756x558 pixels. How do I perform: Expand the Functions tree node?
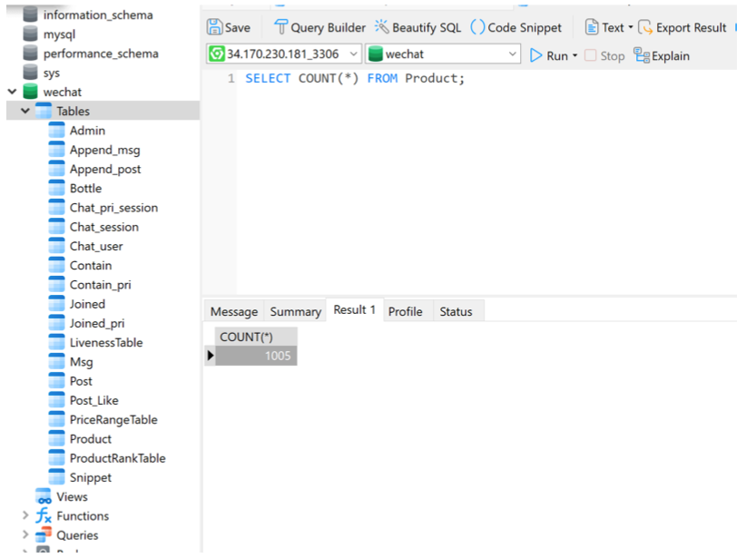[x=25, y=516]
